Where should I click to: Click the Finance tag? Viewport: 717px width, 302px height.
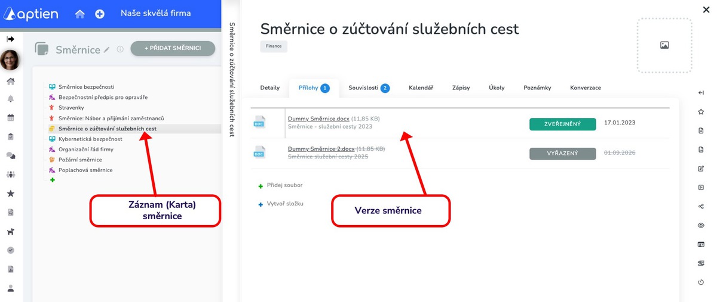coord(274,46)
